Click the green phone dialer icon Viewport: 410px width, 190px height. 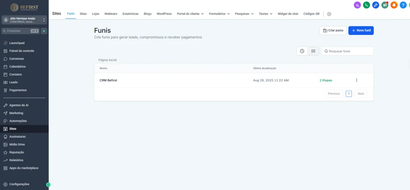pyautogui.click(x=367, y=5)
